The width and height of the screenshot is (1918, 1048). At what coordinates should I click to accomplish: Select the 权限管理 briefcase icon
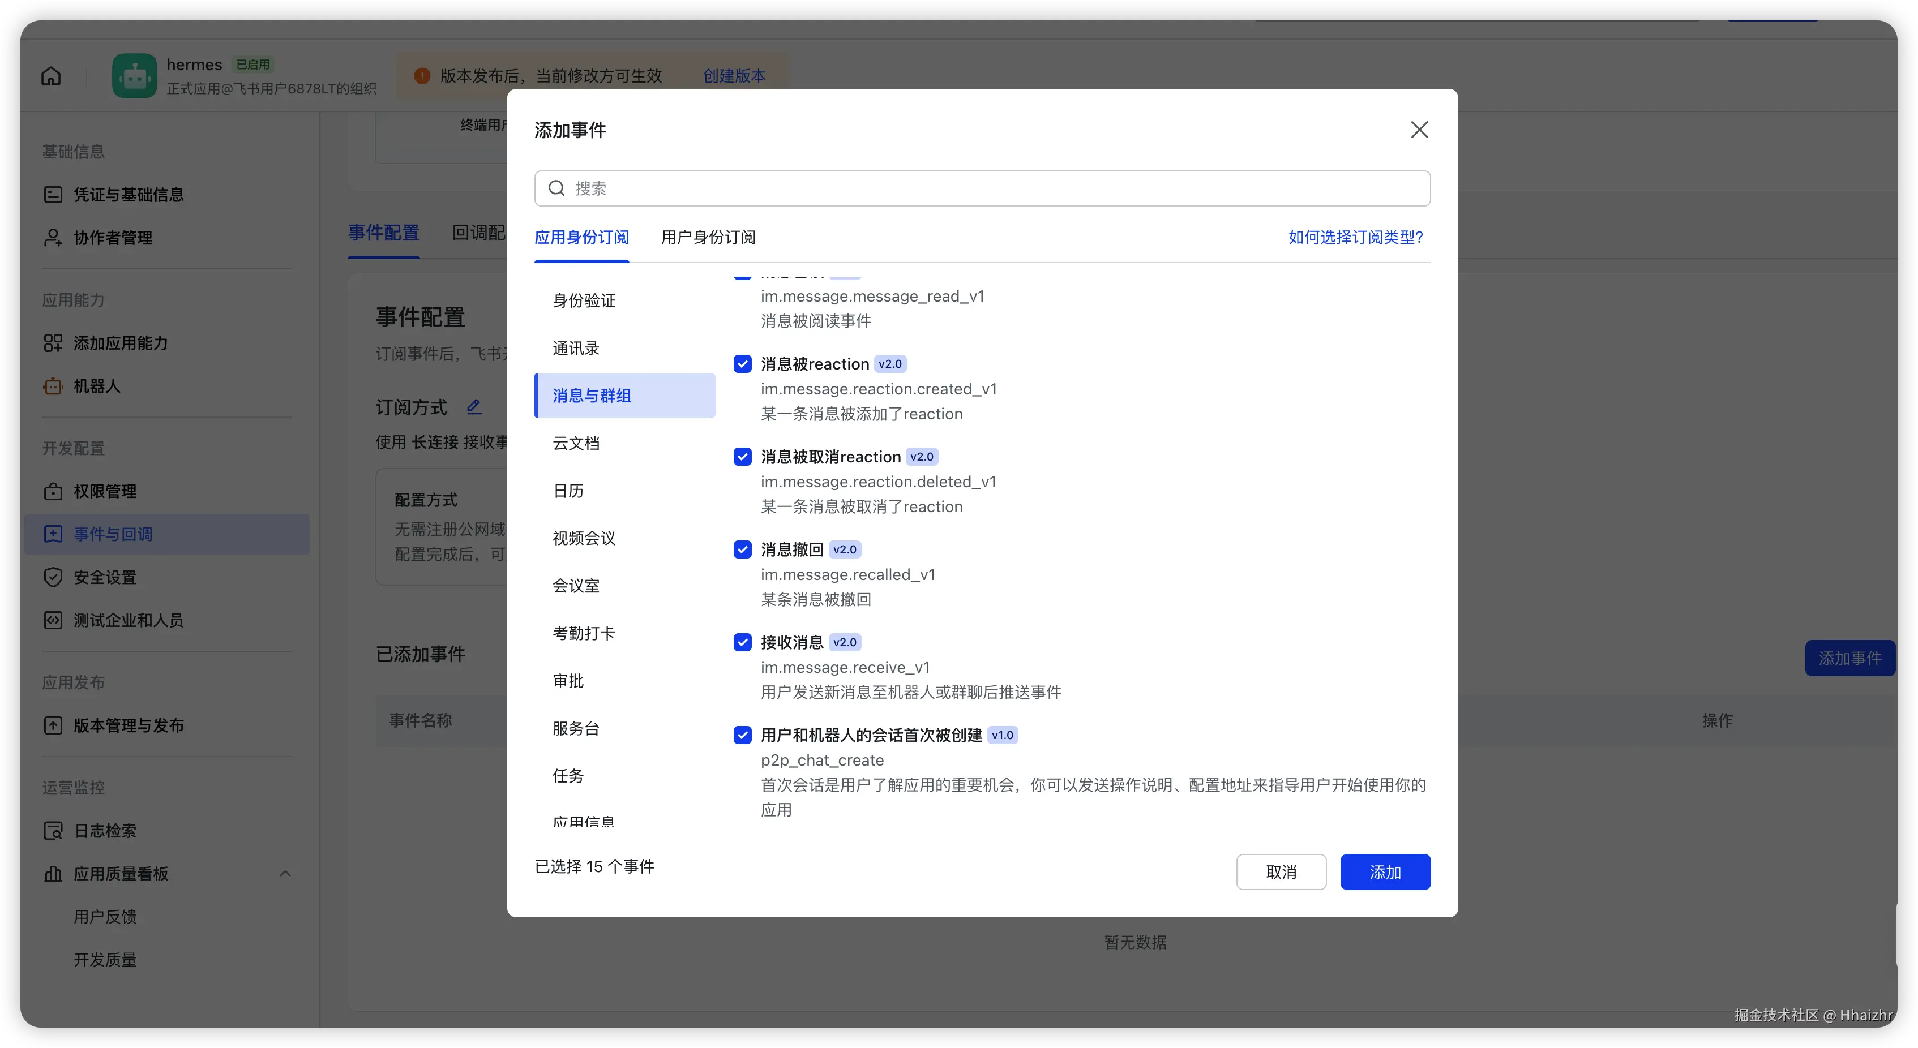click(x=53, y=491)
